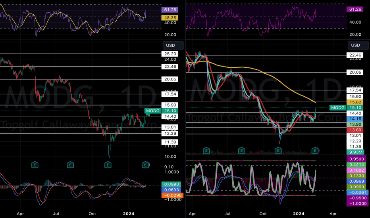Open the May earnings marker on right chart
The height and width of the screenshot is (218, 370).
pyautogui.click(x=206, y=150)
